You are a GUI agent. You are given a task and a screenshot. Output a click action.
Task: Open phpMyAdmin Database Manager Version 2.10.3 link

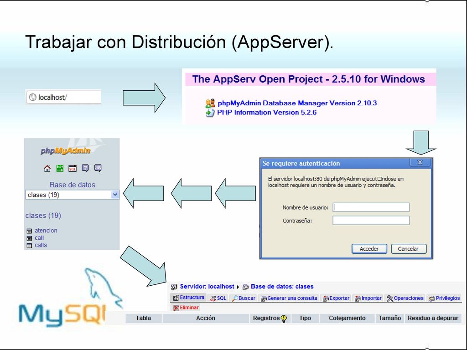pos(297,103)
